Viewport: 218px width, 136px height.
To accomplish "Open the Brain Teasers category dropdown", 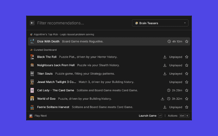I will pos(160,23).
